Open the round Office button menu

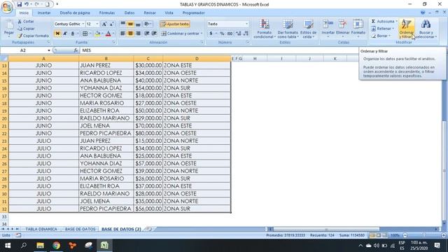pyautogui.click(x=7, y=7)
